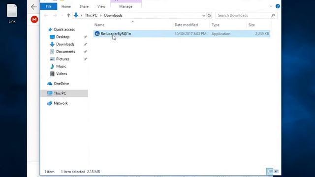
Task: Expand the ribbon with the chevron
Action: [x=271, y=6]
